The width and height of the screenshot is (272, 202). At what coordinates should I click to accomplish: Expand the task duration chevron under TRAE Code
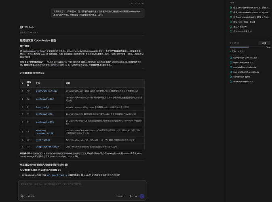tap(37, 32)
